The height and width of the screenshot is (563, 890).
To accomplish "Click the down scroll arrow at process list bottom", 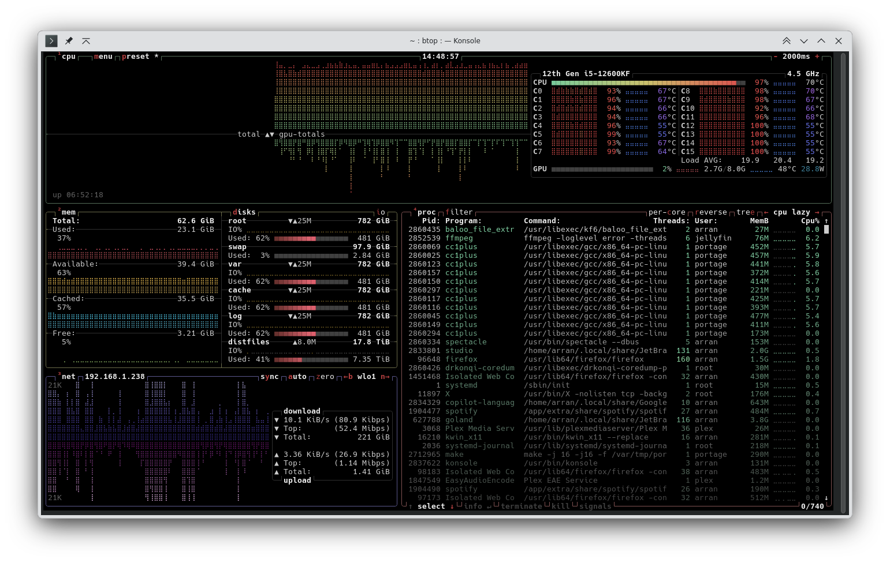I will (826, 498).
